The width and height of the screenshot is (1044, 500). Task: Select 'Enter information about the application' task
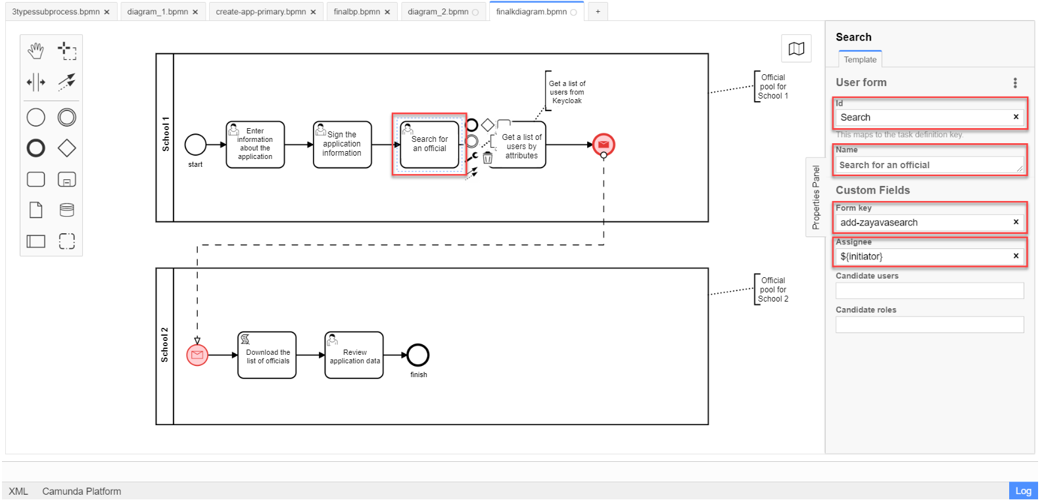point(255,145)
